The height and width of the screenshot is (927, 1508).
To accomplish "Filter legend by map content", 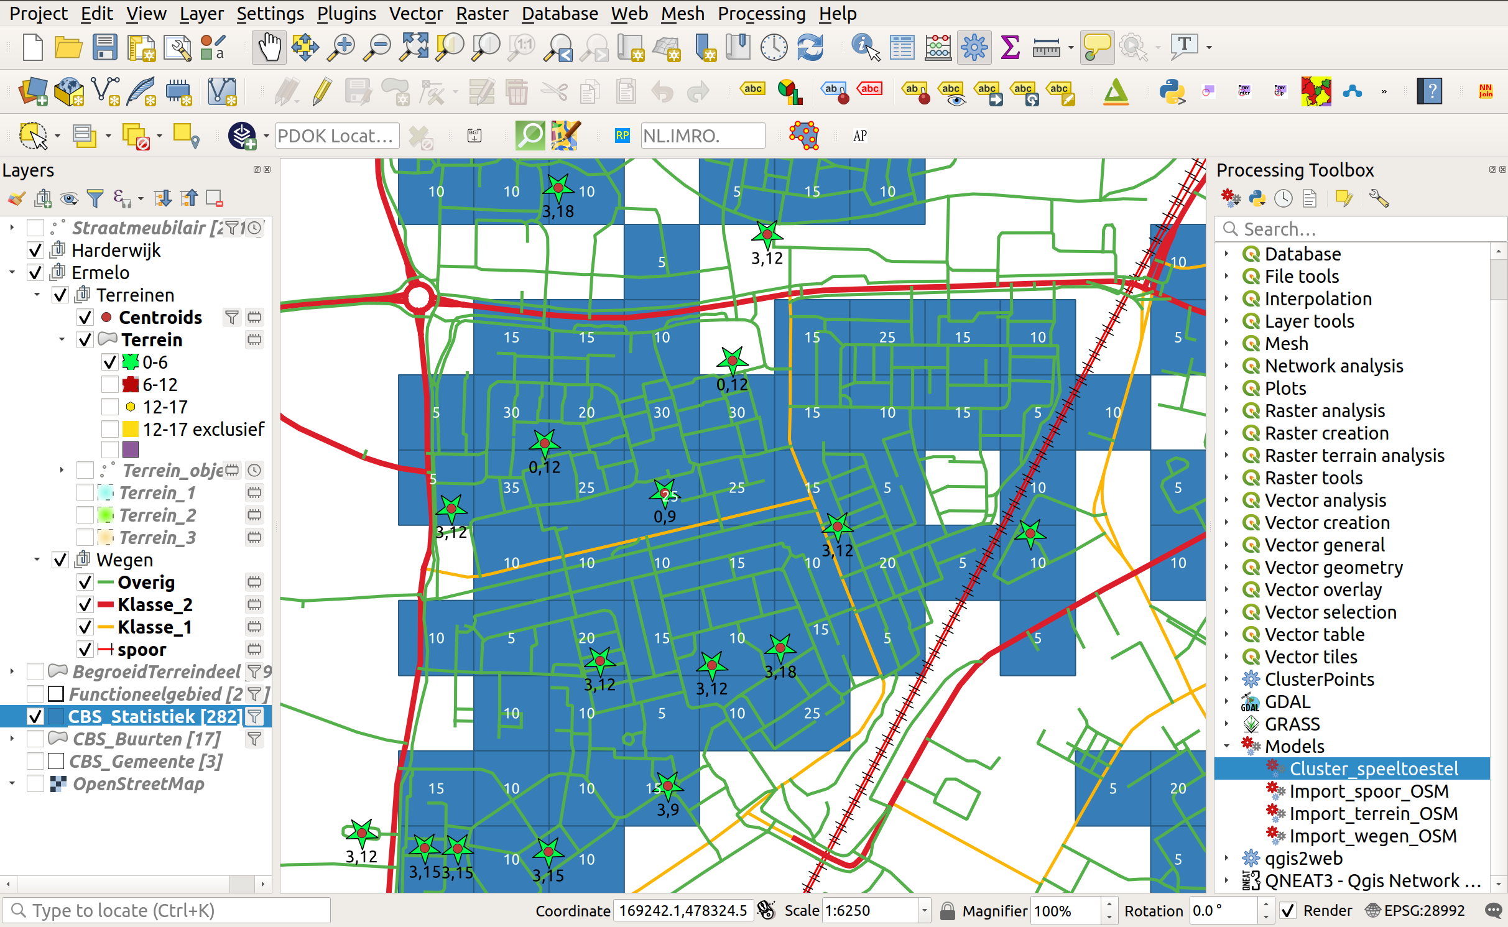I will [95, 199].
